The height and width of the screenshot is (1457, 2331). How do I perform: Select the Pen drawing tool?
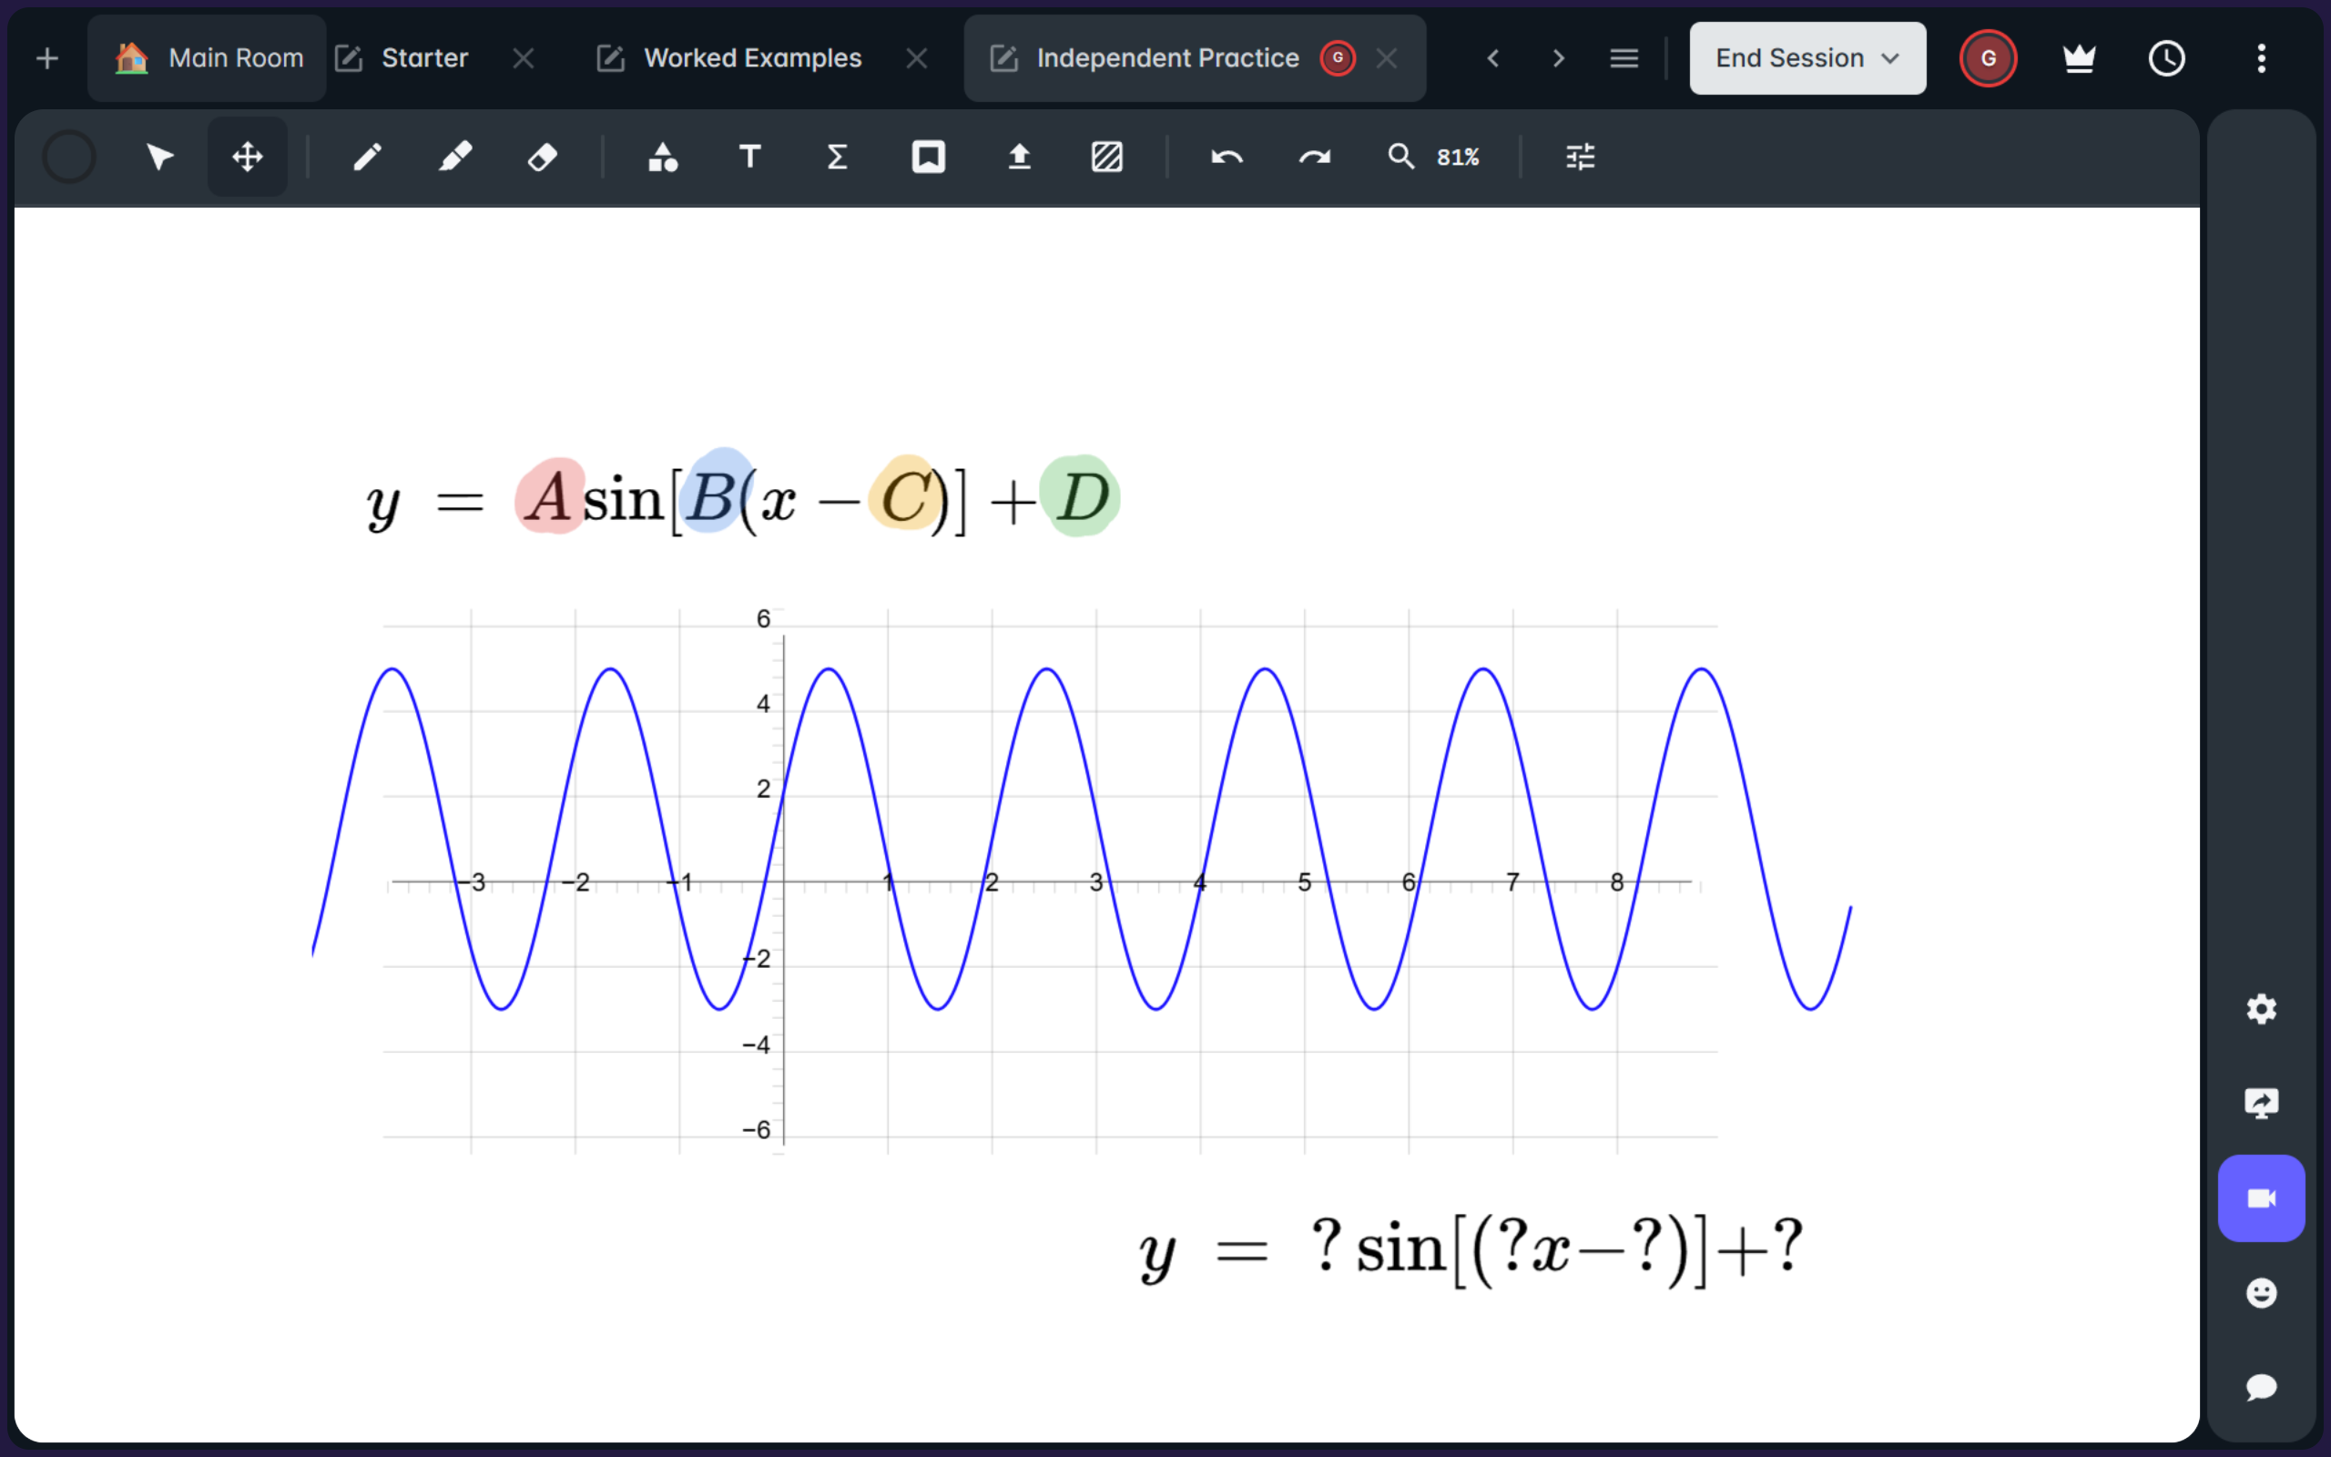point(367,157)
